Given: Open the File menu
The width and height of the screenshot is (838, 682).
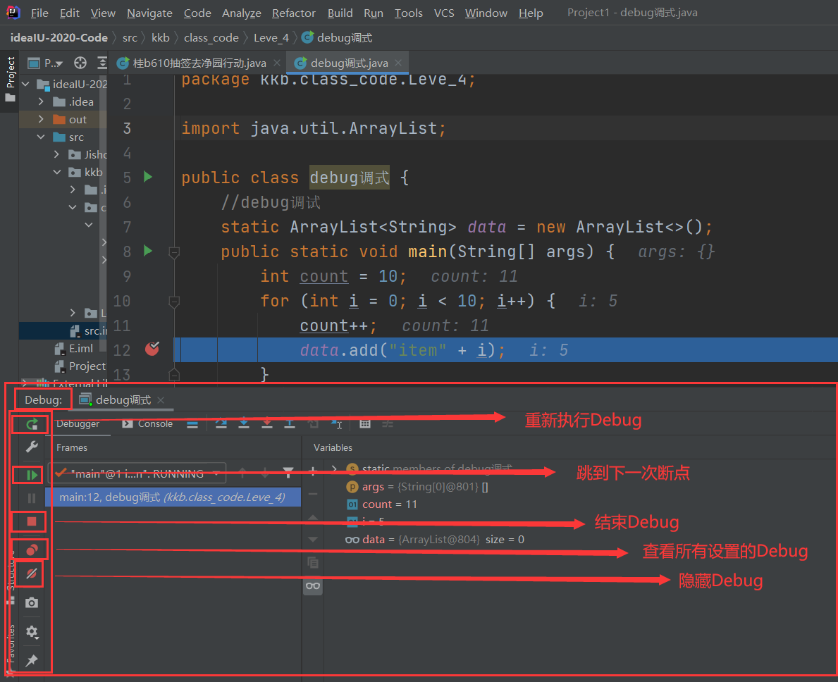Looking at the screenshot, I should coord(39,13).
